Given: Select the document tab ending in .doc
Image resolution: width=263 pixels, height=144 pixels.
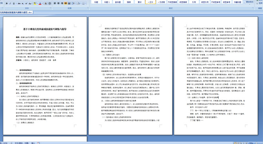Looking at the screenshot, I should [x=16, y=13].
